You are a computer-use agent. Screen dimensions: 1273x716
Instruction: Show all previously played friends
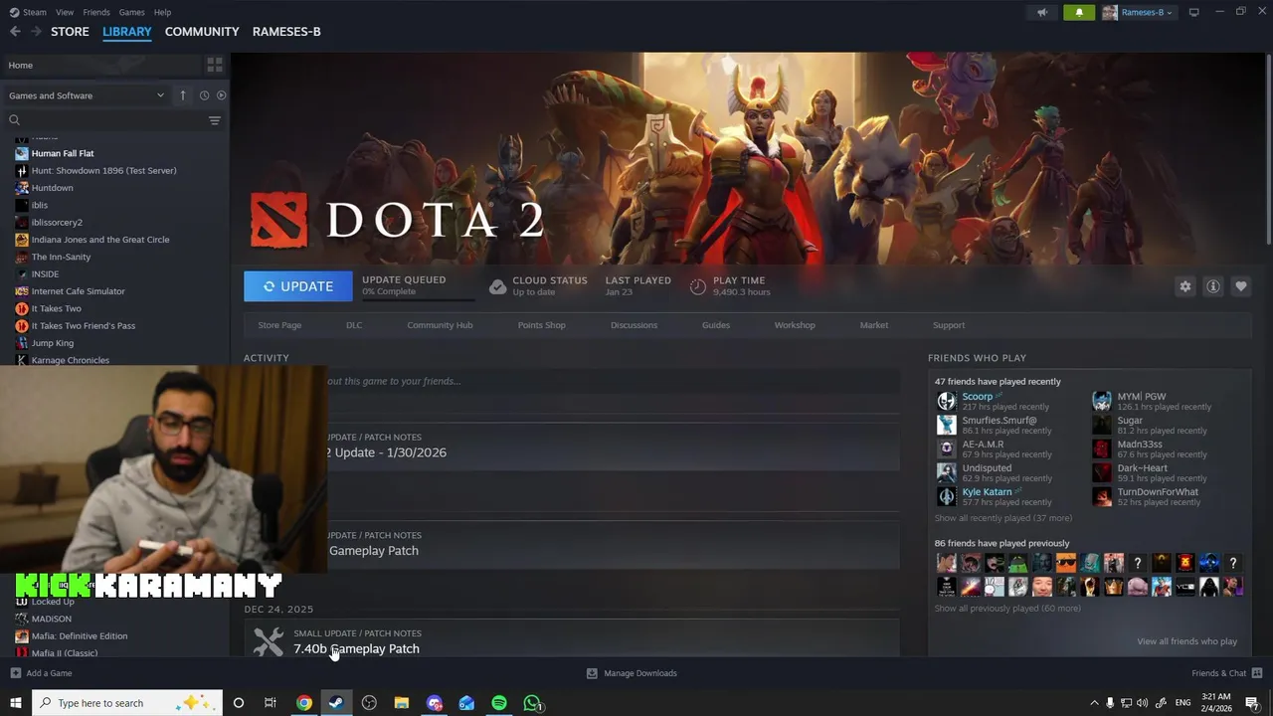tap(1006, 609)
